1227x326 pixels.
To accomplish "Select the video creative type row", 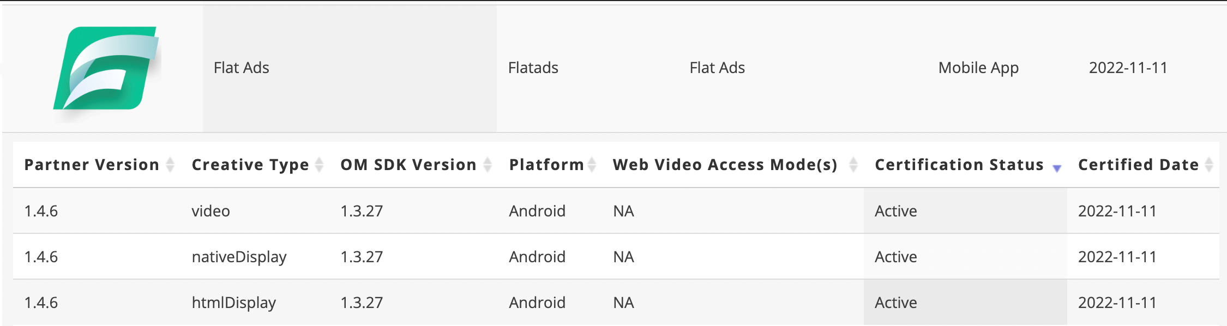I will tap(211, 211).
